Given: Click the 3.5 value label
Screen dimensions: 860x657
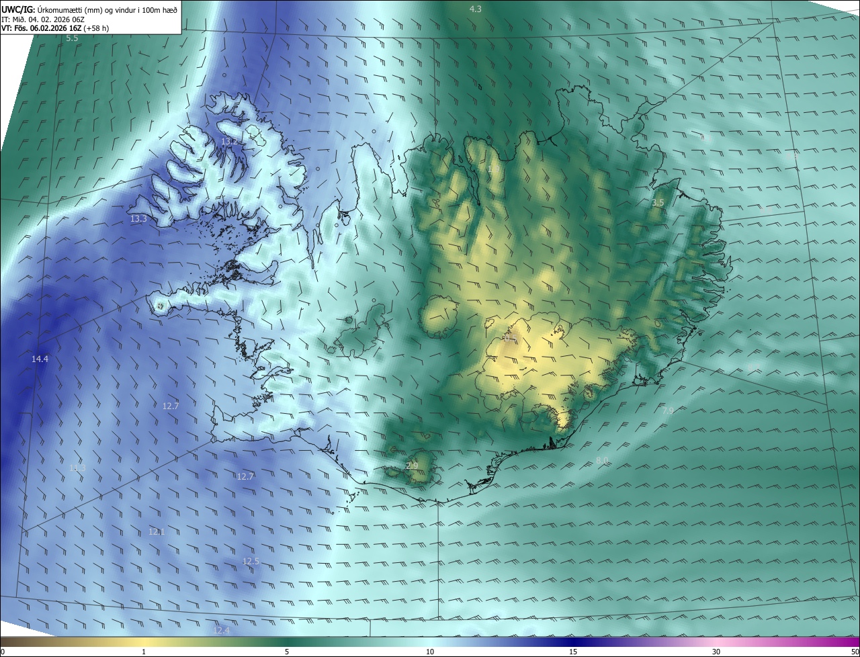Looking at the screenshot, I should tap(658, 202).
